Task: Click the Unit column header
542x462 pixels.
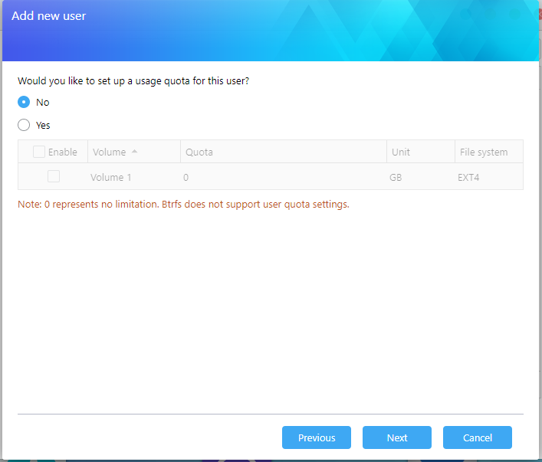Action: 421,152
